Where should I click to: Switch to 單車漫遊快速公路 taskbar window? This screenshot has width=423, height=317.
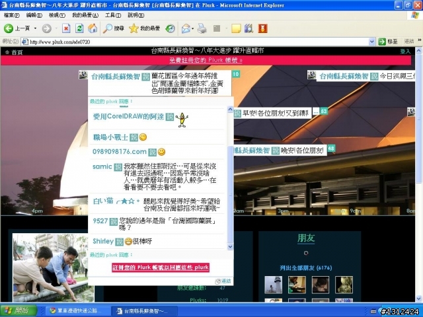point(77,311)
